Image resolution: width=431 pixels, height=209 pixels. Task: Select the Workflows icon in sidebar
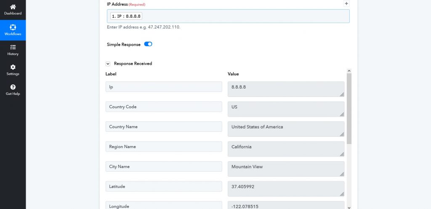tap(13, 27)
